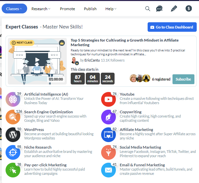
Task: Click the search magnifier icon
Action: (x=148, y=9)
